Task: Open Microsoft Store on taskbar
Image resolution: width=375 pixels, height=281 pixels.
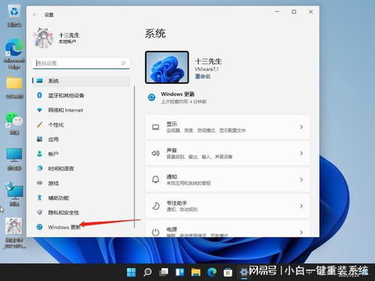Action: click(x=228, y=272)
